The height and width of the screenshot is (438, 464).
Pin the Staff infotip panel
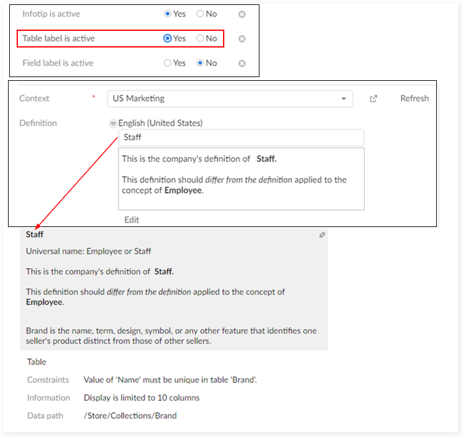click(x=322, y=235)
